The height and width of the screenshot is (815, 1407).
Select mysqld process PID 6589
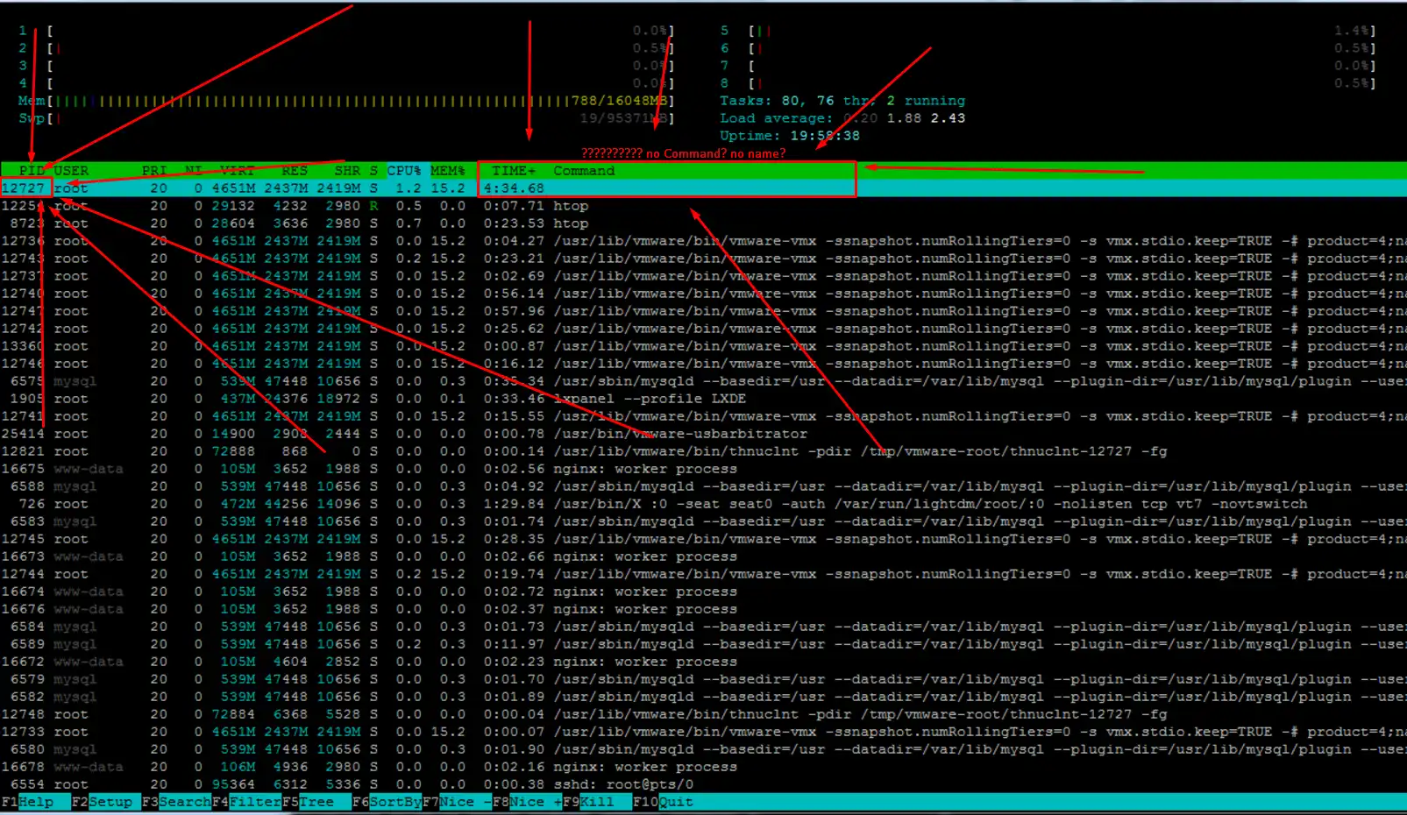(703, 644)
